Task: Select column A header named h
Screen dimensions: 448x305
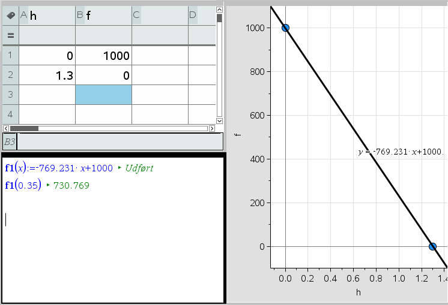Action: tap(47, 16)
